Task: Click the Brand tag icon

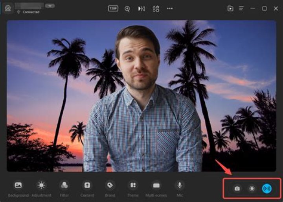Action: coord(110,185)
